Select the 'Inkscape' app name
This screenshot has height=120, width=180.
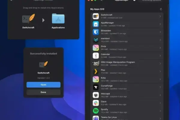click(x=105, y=94)
